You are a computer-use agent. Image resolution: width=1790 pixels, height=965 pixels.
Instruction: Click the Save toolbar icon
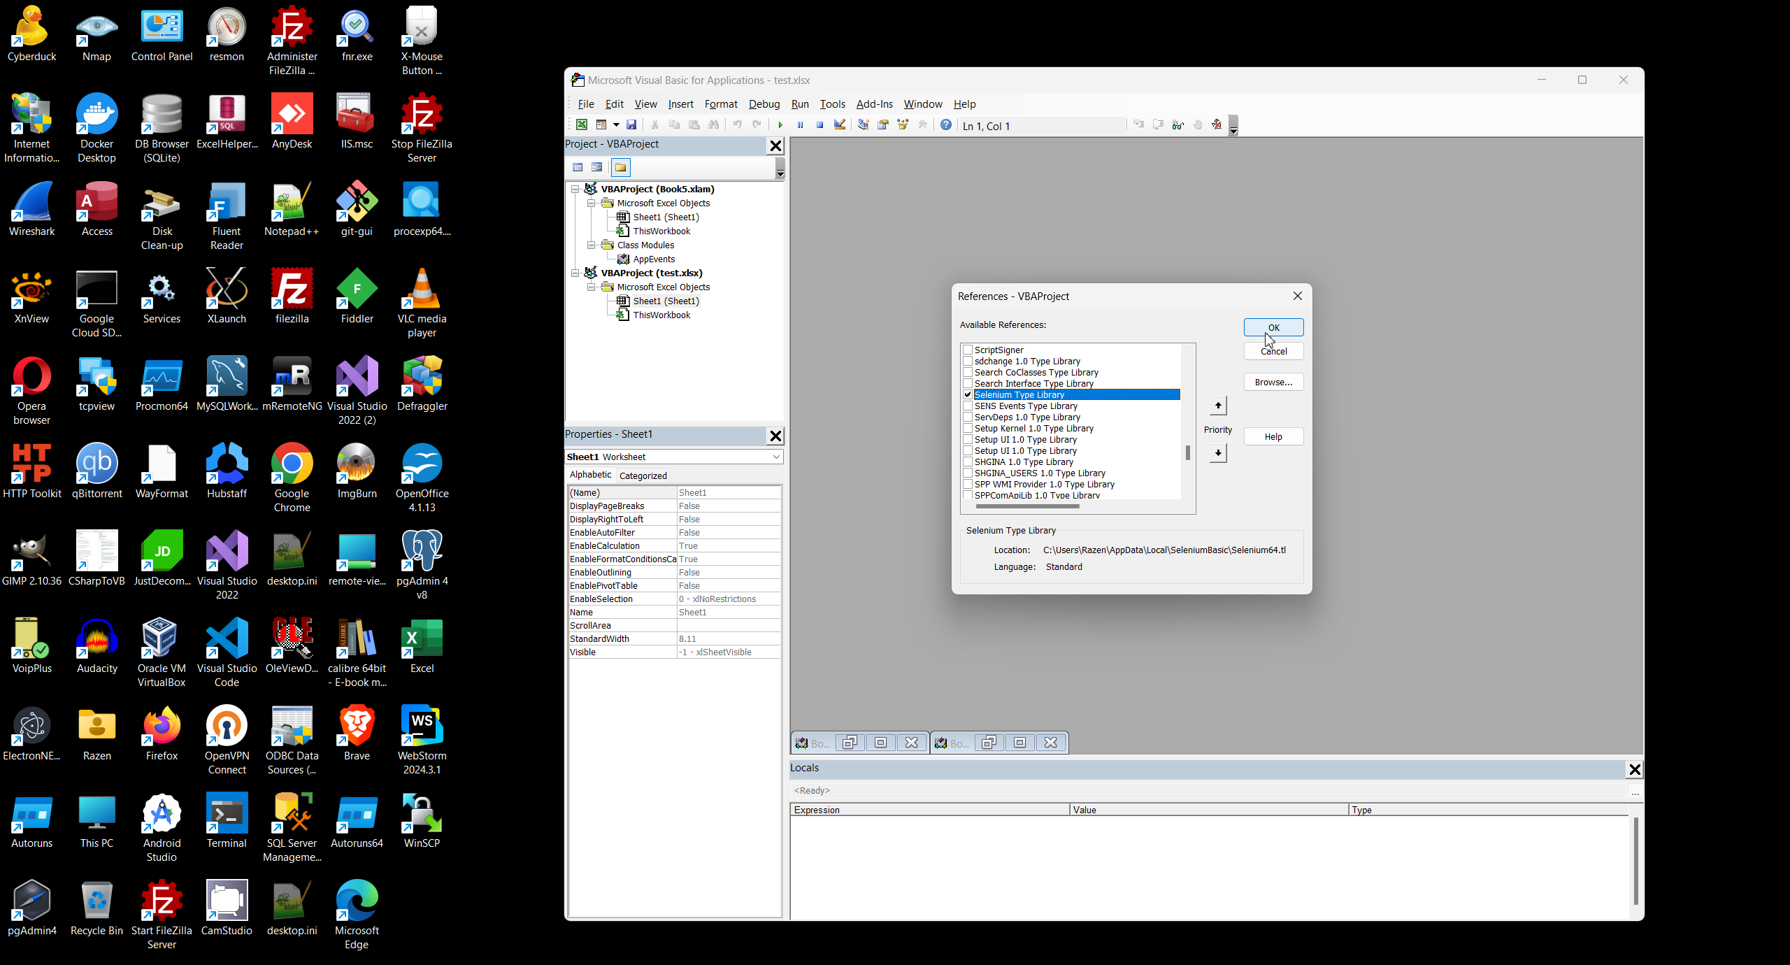point(631,125)
